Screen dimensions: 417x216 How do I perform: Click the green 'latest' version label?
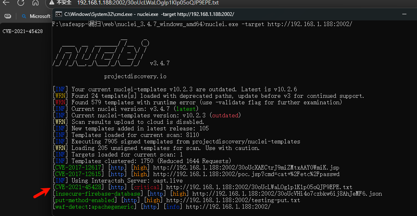click(x=186, y=109)
